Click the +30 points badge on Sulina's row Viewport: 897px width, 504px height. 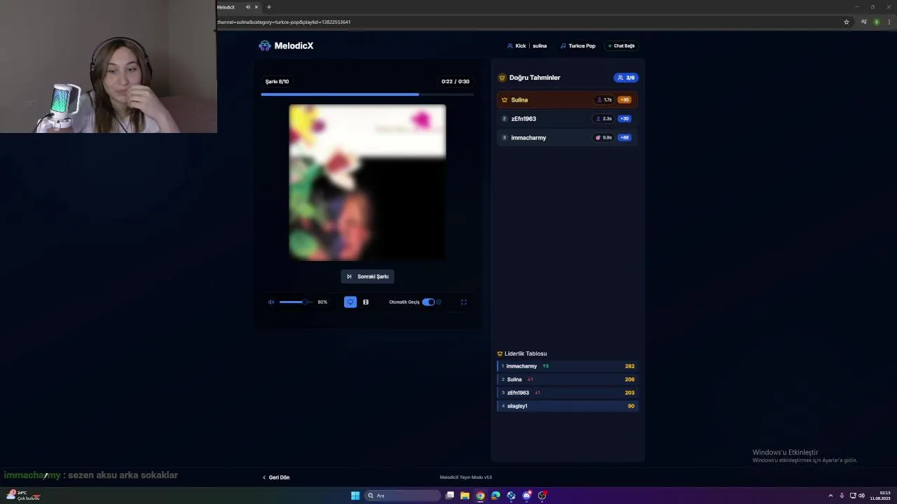pyautogui.click(x=624, y=100)
